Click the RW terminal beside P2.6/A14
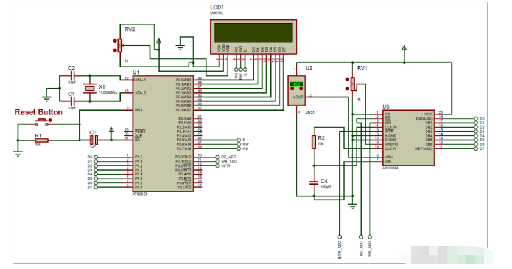Viewport: 512px width, 269px height. [239, 145]
